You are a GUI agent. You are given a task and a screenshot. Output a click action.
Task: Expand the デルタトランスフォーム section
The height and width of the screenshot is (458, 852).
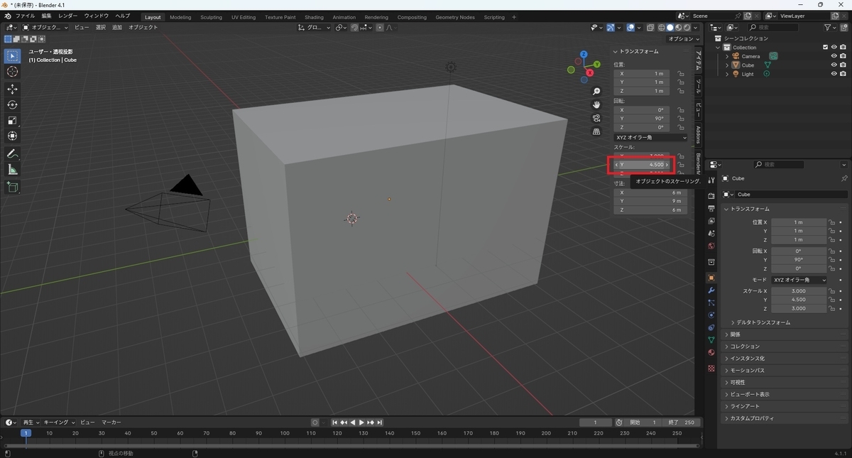pos(763,322)
